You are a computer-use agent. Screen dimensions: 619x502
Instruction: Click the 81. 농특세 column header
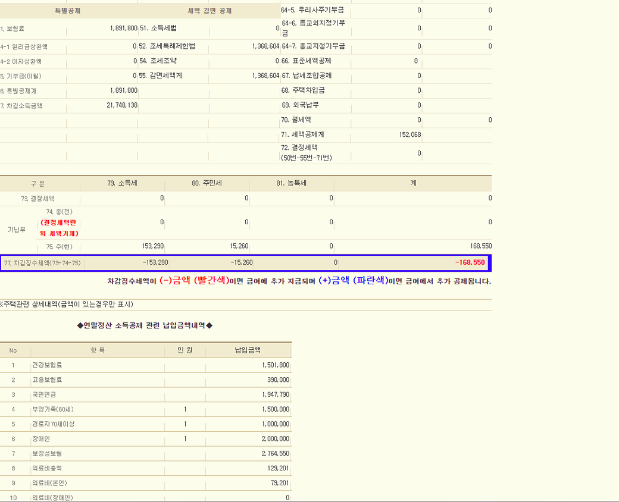[x=292, y=184]
